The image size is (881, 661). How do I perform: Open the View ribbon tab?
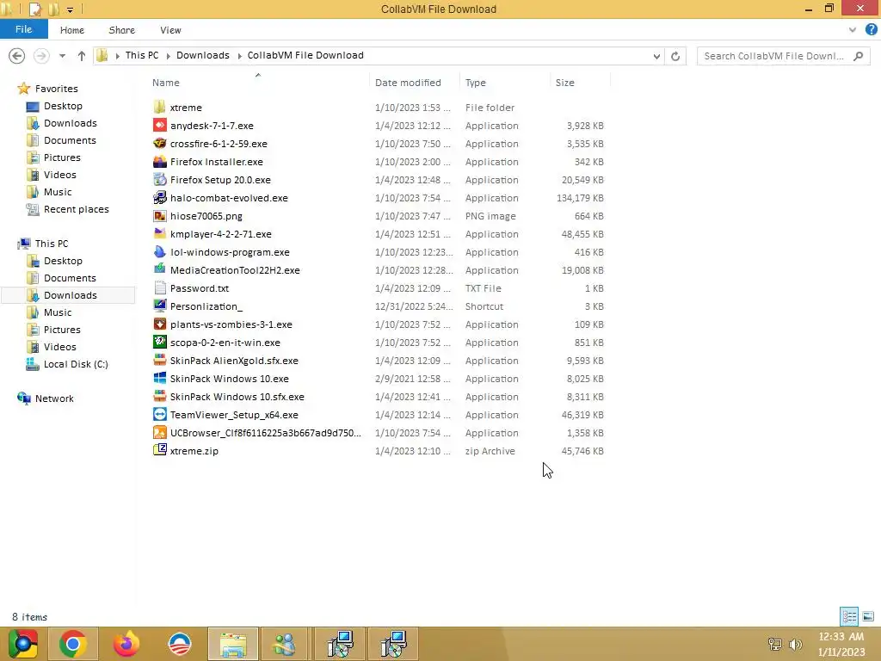pos(170,30)
